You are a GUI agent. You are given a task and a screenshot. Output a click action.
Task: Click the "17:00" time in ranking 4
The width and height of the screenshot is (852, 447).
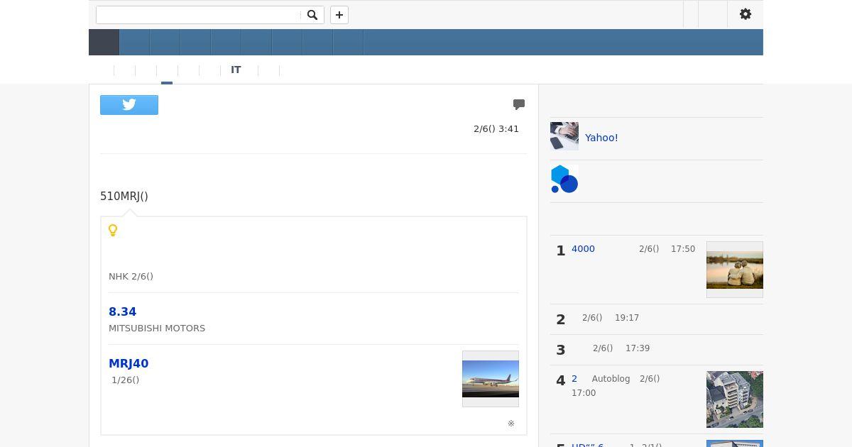tap(584, 393)
